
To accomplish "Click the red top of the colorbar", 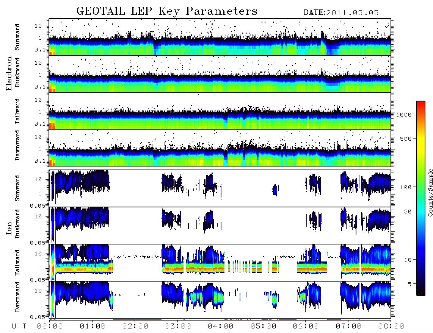I will coord(421,105).
